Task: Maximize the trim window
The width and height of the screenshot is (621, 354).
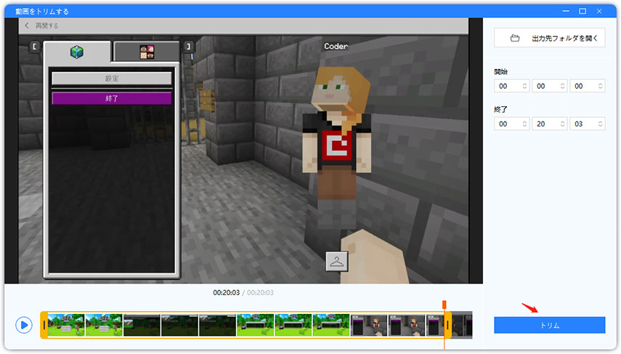Action: [x=583, y=11]
